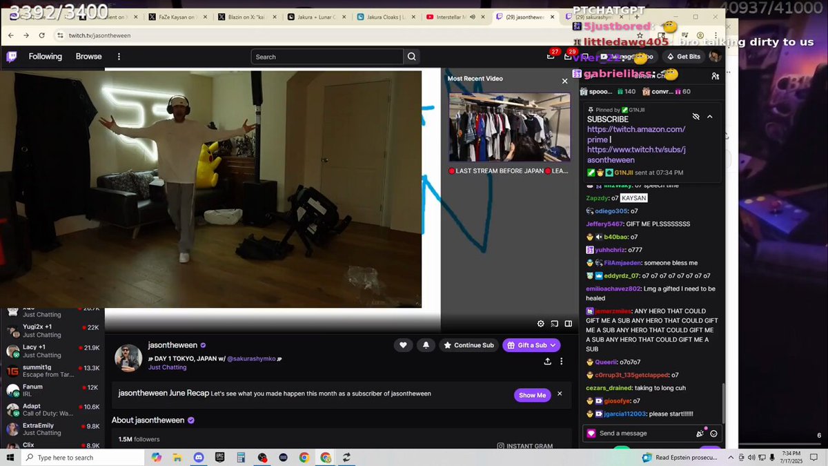
Task: Click the search magnifier button
Action: tap(412, 57)
